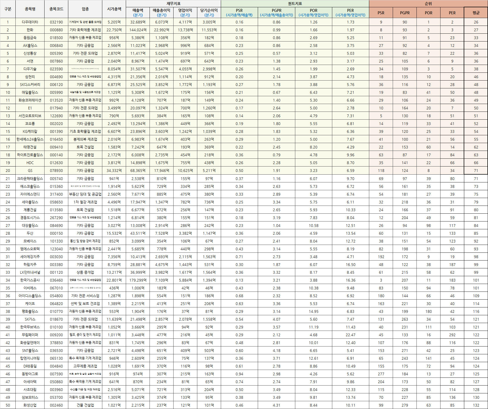This screenshot has width=488, height=409.
Task: Click stock code 002460
Action: pyautogui.click(x=56, y=405)
